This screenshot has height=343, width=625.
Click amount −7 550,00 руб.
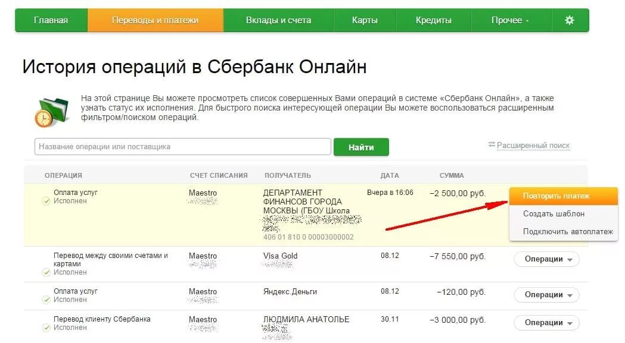[x=458, y=257]
